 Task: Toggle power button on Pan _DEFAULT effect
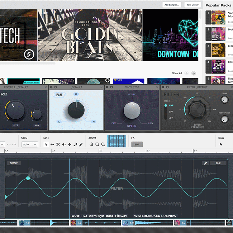point(56,87)
